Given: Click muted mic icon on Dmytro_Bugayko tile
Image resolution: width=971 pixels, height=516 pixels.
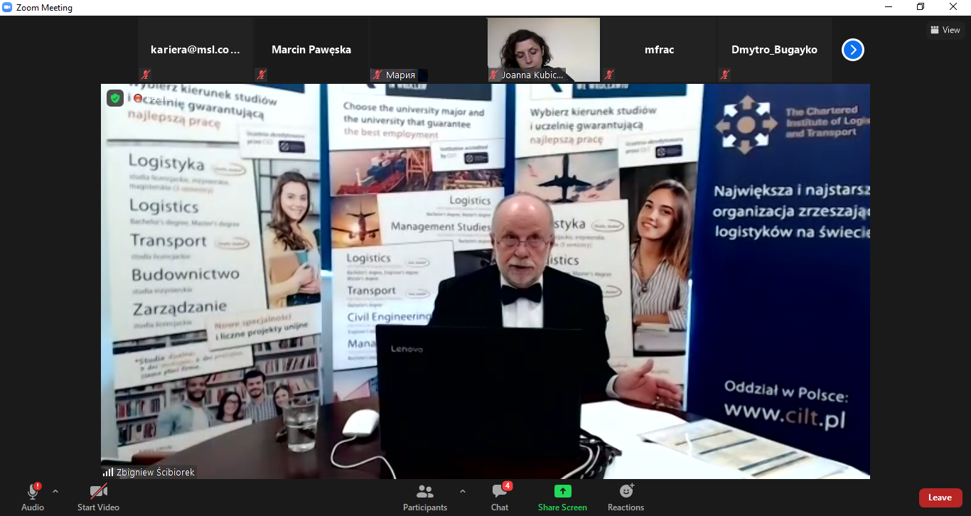Looking at the screenshot, I should click(x=725, y=75).
